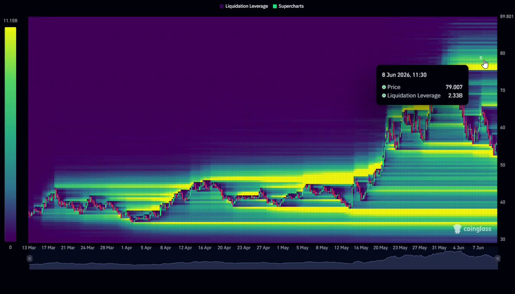This screenshot has width=515, height=294.
Task: Click the 23 Apr date label
Action: [244, 248]
